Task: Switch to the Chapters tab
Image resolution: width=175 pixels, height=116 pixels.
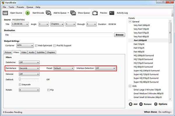Action: tap(51, 52)
